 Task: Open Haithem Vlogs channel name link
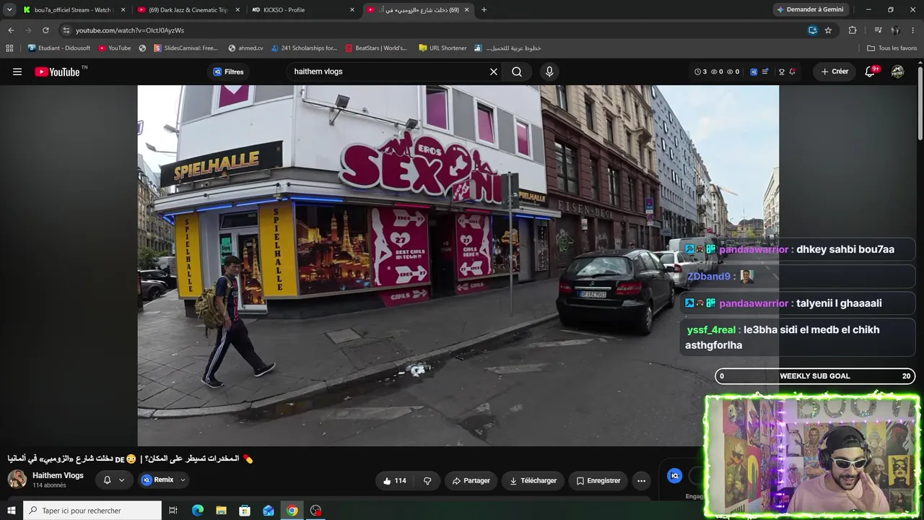pyautogui.click(x=58, y=475)
